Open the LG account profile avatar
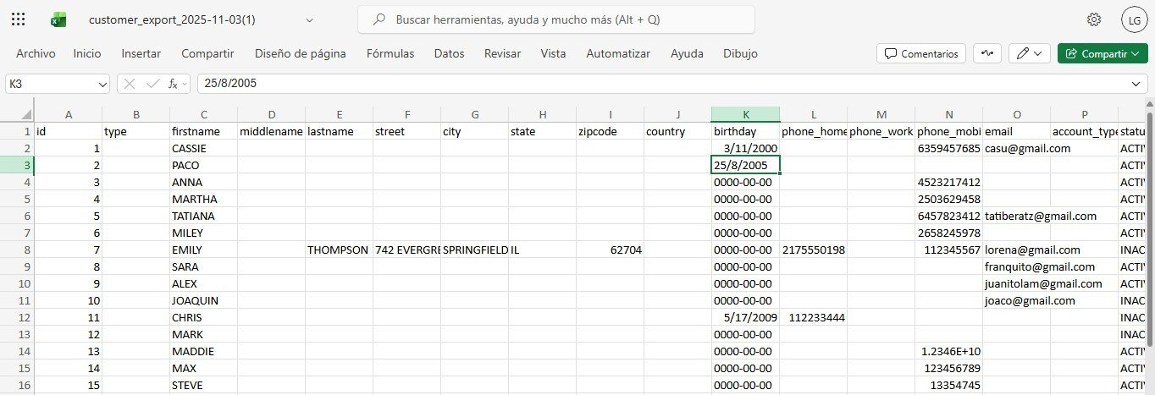 click(x=1133, y=19)
